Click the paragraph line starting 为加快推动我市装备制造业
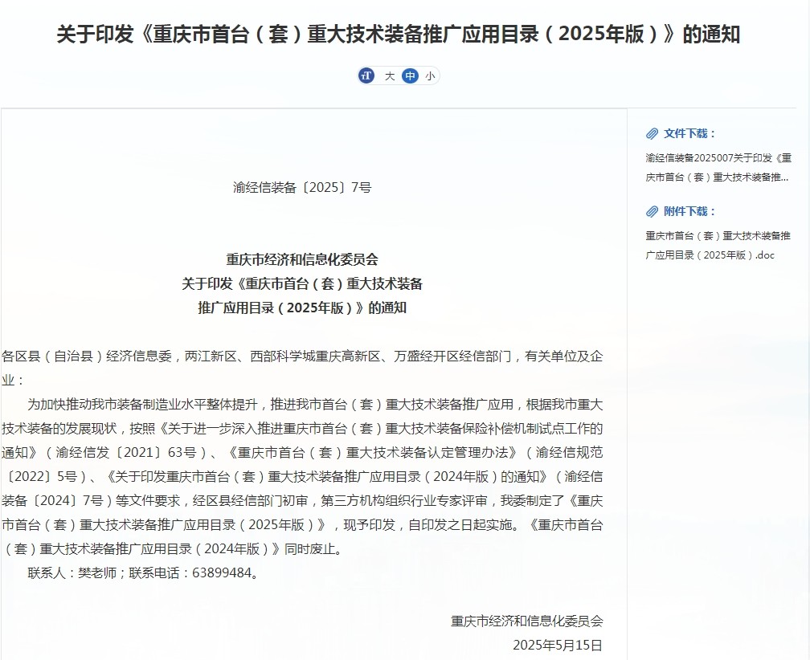The height and width of the screenshot is (660, 810). tap(315, 404)
